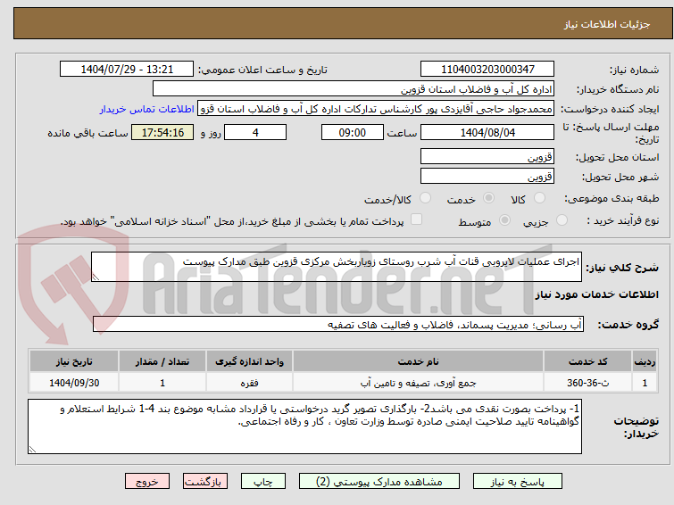Click the بازگشت back button
Image resolution: width=674 pixels, height=505 pixels.
205,482
